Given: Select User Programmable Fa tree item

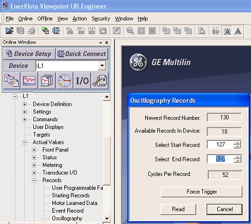Looking at the screenshot, I should (x=77, y=188).
